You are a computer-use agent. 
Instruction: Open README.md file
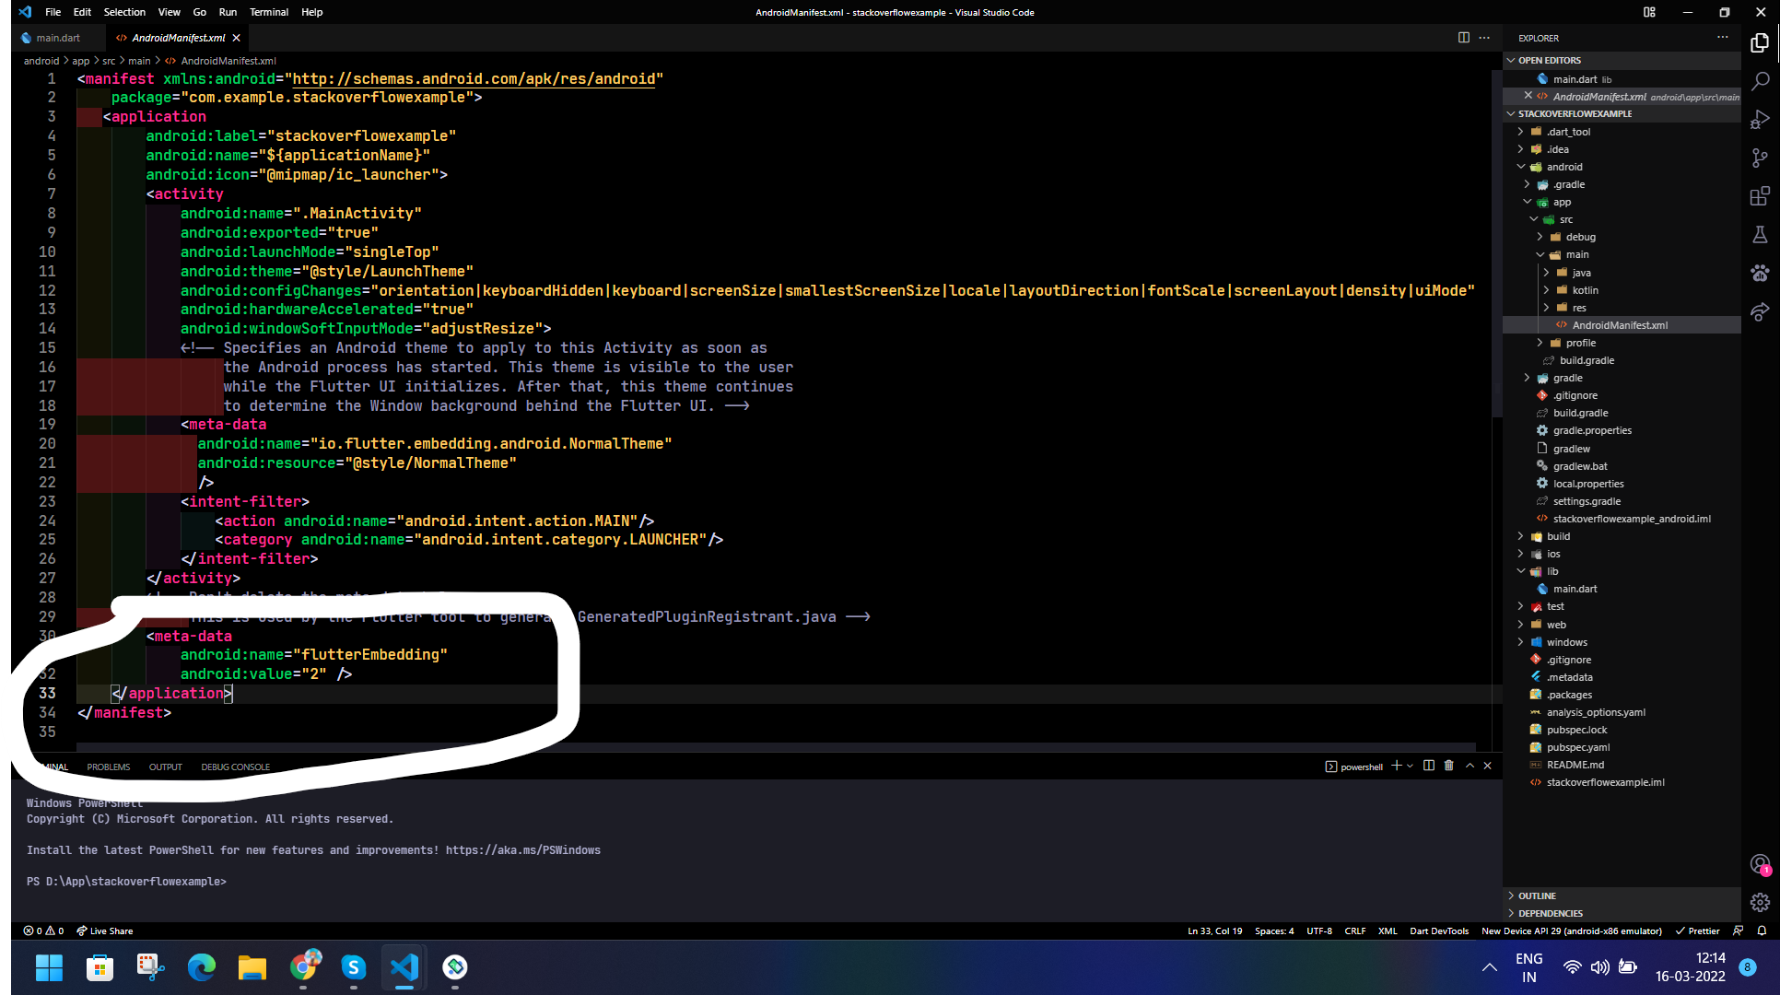(1622, 765)
